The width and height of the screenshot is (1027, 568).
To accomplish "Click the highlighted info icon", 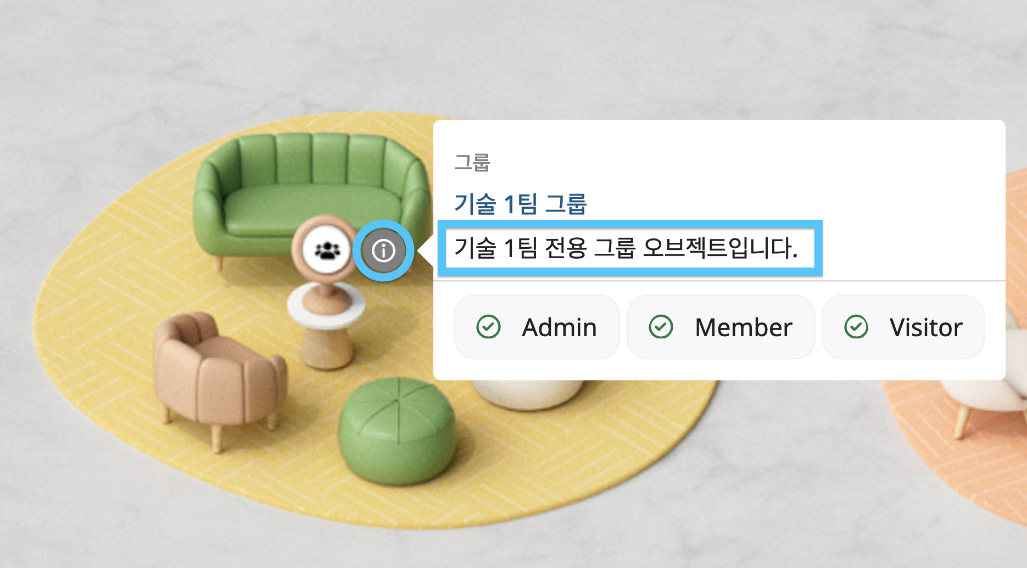I will click(x=383, y=250).
